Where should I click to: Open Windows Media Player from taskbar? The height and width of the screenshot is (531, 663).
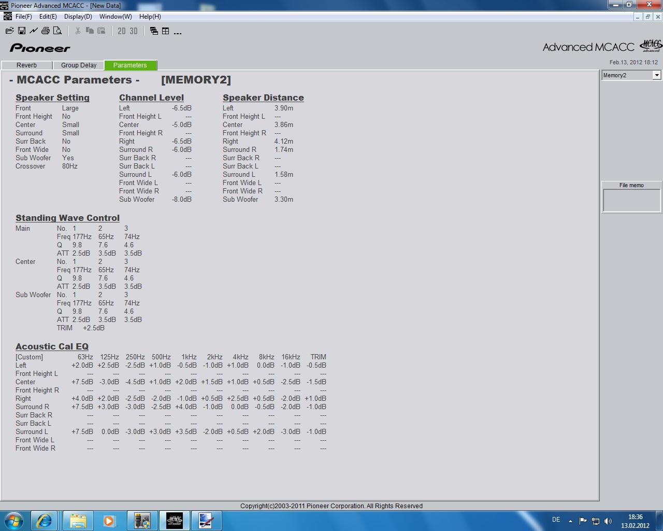(109, 520)
